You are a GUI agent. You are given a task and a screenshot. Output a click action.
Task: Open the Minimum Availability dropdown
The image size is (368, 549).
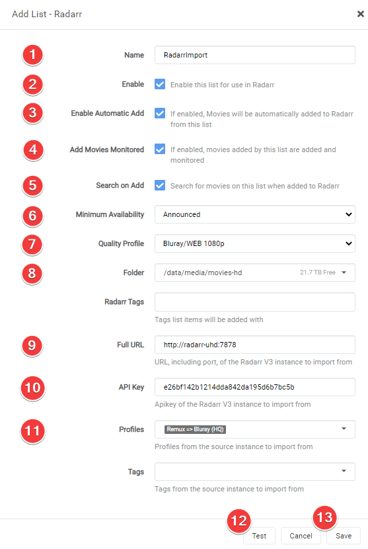pyautogui.click(x=254, y=214)
